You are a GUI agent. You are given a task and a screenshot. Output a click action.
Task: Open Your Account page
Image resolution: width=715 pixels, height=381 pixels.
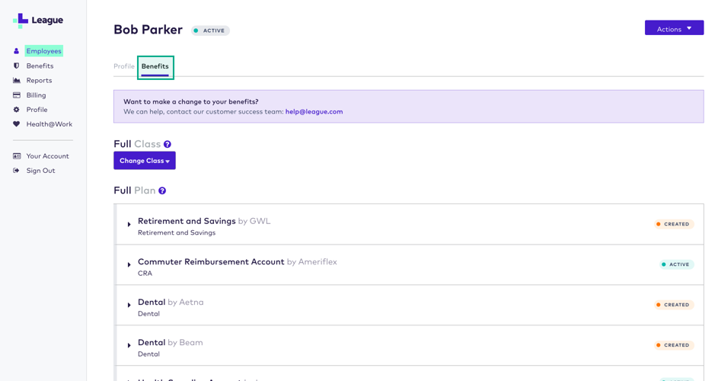point(47,156)
